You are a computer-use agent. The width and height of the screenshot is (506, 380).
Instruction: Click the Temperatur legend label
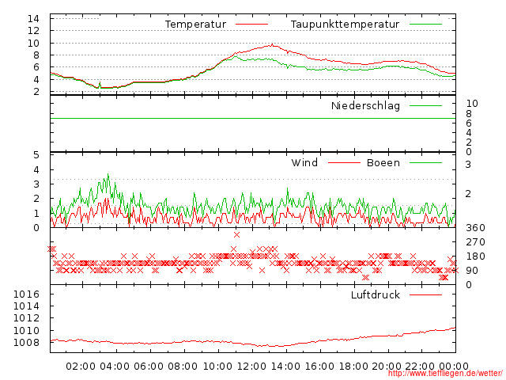195,25
